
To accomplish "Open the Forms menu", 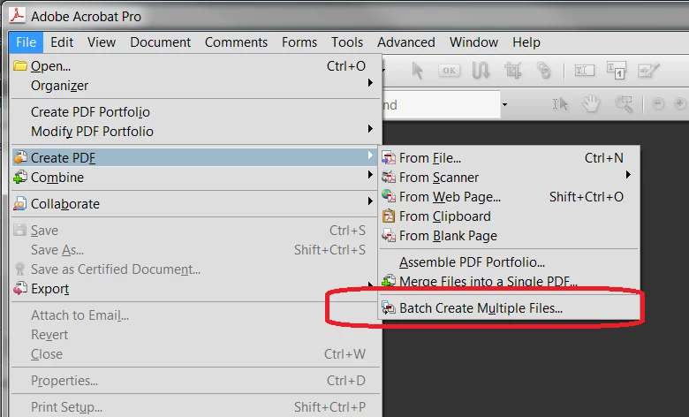I will coord(299,42).
